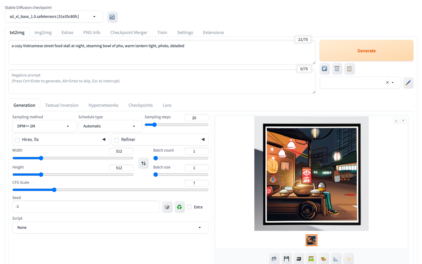
Task: Randomize seed with the dice icon
Action: click(x=167, y=207)
